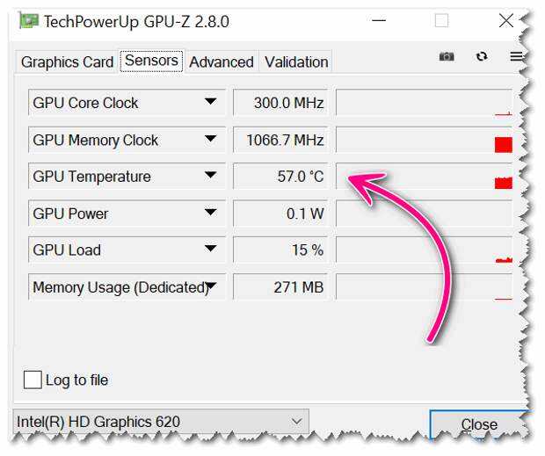Minimize the GPU-Z window
This screenshot has height=456, width=545.
point(379,20)
